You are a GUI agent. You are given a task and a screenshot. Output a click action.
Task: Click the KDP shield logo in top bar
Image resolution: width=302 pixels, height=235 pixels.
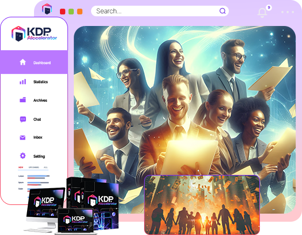[x=47, y=9]
